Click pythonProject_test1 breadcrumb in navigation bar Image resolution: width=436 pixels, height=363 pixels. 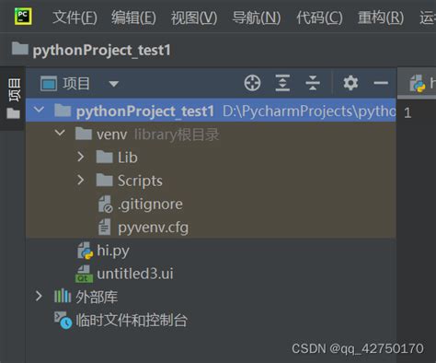tap(102, 51)
